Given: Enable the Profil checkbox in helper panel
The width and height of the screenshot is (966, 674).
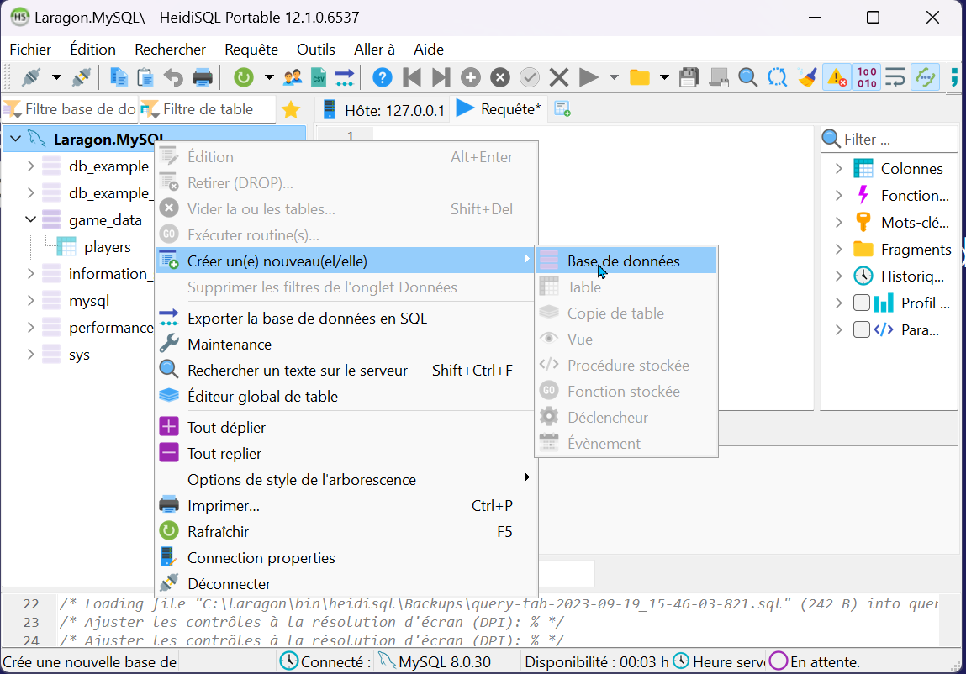Looking at the screenshot, I should [862, 303].
